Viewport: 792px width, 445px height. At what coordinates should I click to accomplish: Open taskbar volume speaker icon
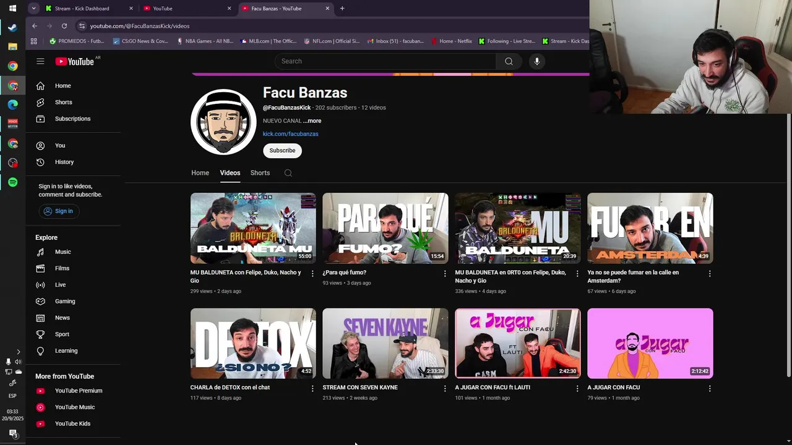point(17,362)
